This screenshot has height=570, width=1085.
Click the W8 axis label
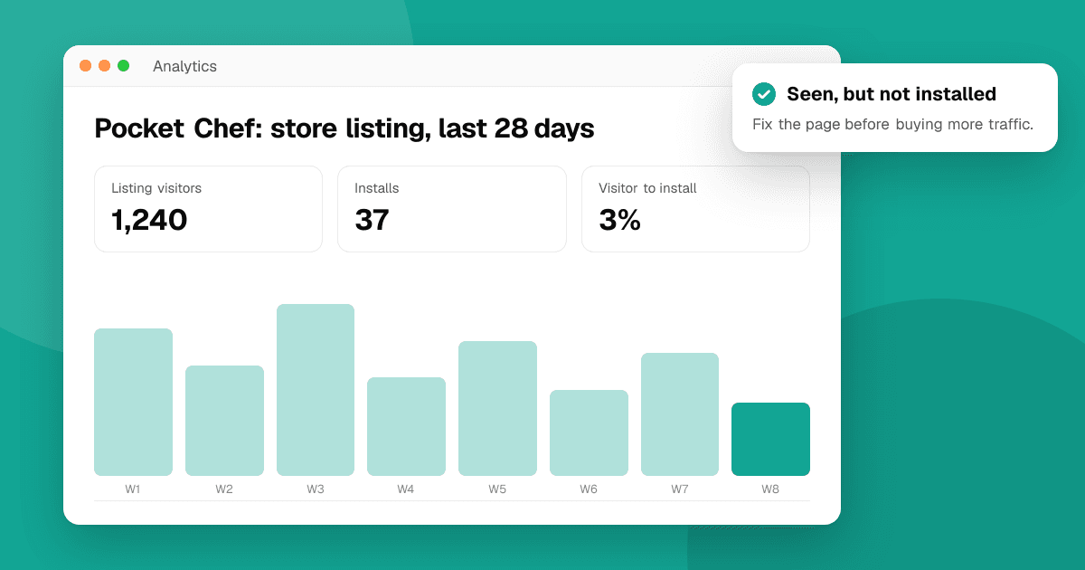[770, 489]
